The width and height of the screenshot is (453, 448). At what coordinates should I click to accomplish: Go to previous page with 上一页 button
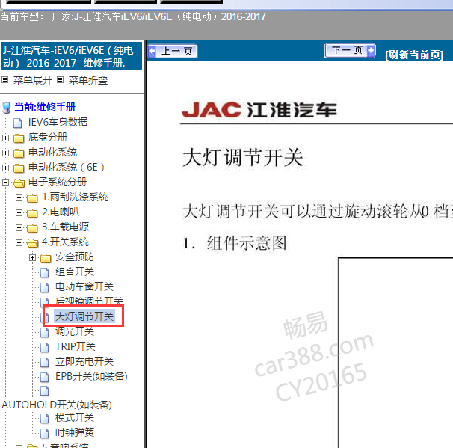click(x=173, y=52)
